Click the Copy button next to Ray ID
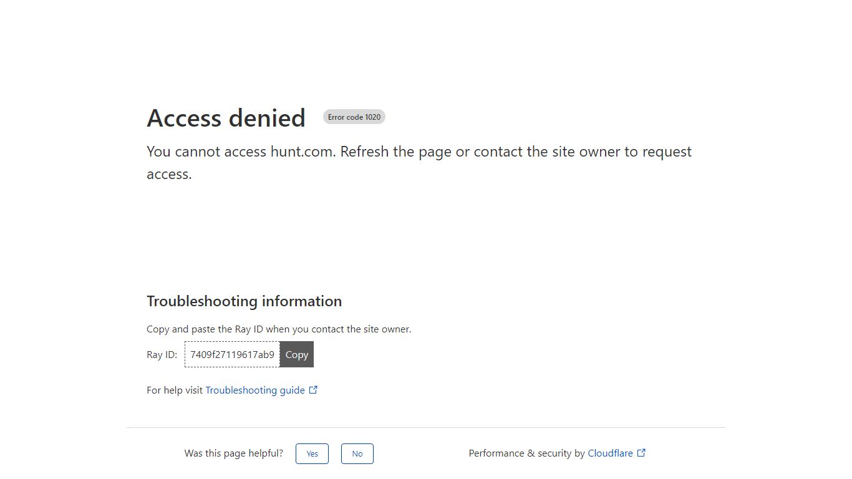The image size is (852, 479). pos(297,354)
